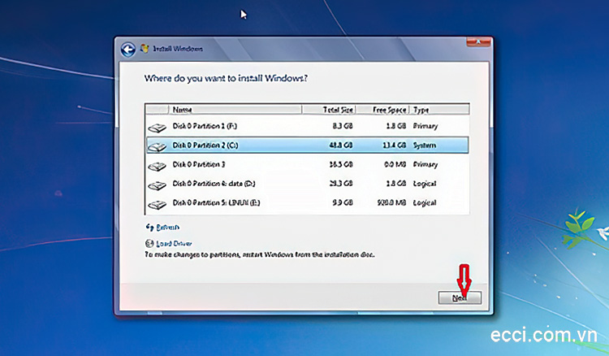Click the Install Windows title icon
The width and height of the screenshot is (609, 356).
(x=145, y=49)
